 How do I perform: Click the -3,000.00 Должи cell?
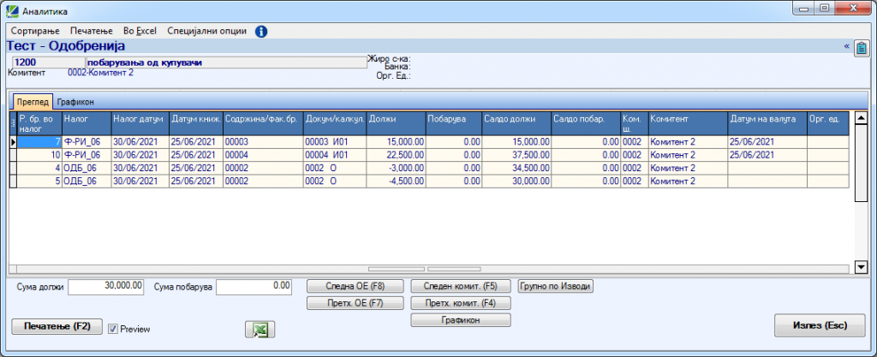click(x=396, y=168)
